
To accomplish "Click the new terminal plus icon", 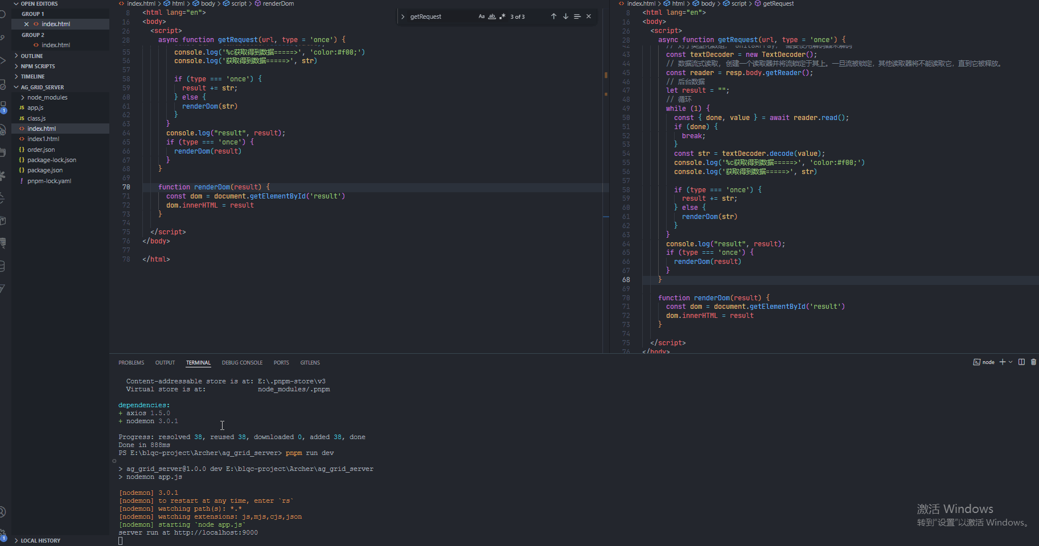I will (1002, 362).
